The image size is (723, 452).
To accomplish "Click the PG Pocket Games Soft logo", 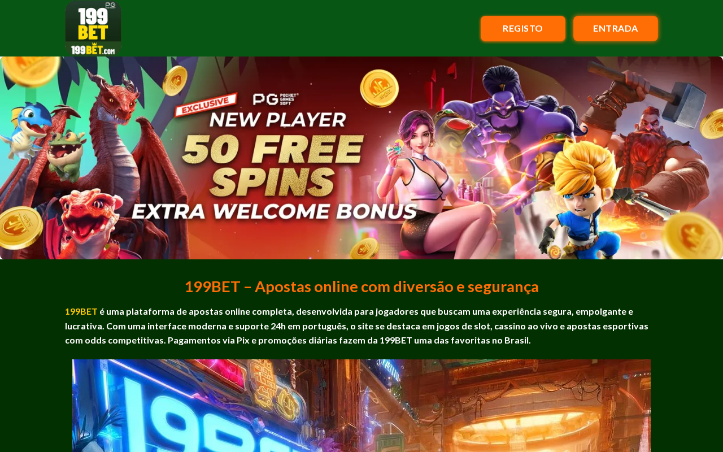I will tap(276, 99).
